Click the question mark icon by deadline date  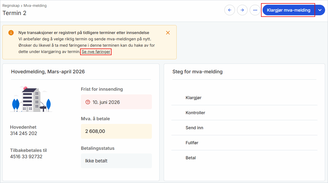(x=88, y=102)
